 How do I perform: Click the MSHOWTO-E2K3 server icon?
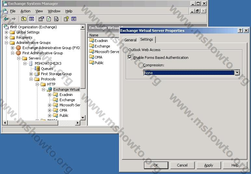point(31,63)
